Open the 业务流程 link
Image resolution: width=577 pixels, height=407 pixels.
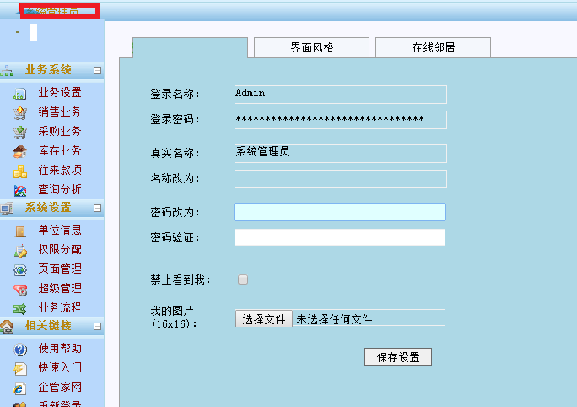pyautogui.click(x=60, y=307)
